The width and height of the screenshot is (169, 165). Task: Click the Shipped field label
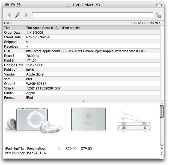click(10, 42)
